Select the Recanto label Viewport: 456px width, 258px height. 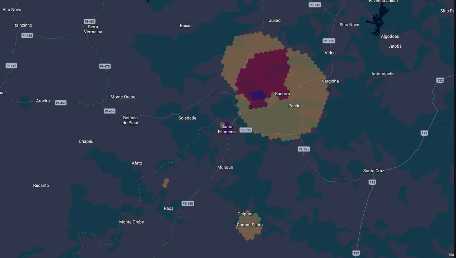click(x=41, y=186)
